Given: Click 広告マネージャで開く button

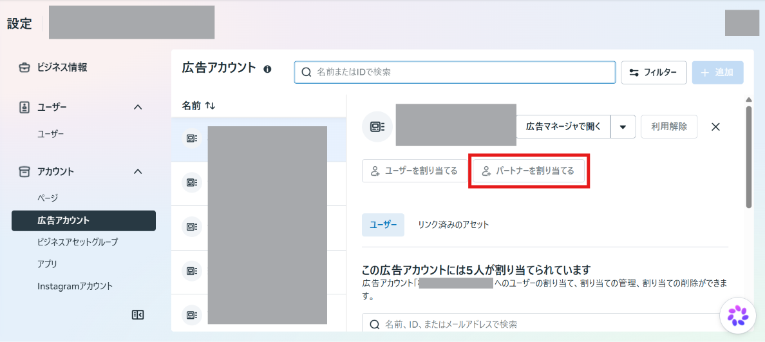Looking at the screenshot, I should (x=563, y=126).
